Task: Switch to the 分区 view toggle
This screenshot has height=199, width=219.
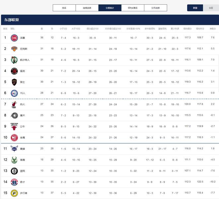Action: pyautogui.click(x=211, y=8)
